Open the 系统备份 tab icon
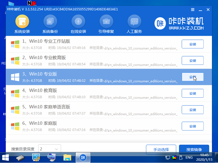This screenshot has width=218, height=163. pos(50,21)
